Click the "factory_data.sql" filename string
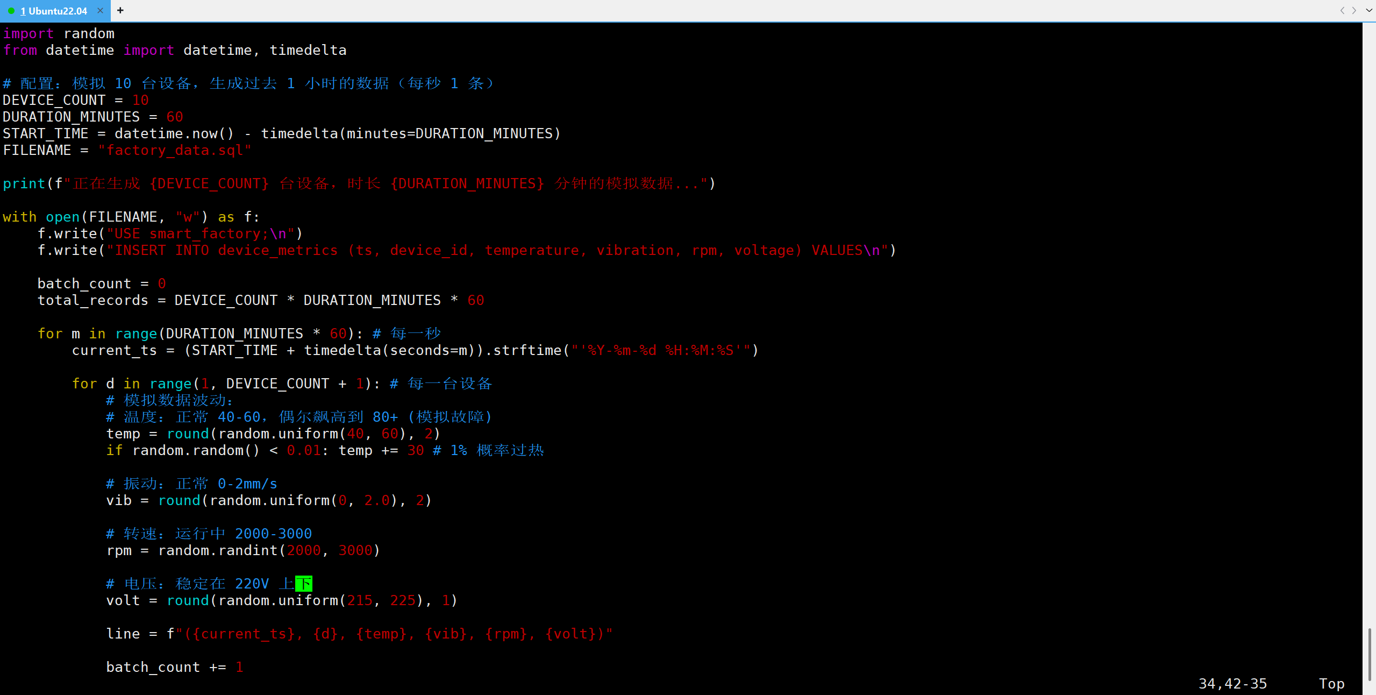Screen dimensions: 1376x695 pos(174,150)
